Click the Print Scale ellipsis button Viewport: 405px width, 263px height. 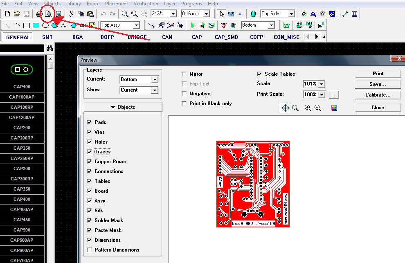tap(334, 95)
